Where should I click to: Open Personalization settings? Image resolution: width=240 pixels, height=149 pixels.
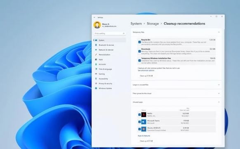[110, 55]
